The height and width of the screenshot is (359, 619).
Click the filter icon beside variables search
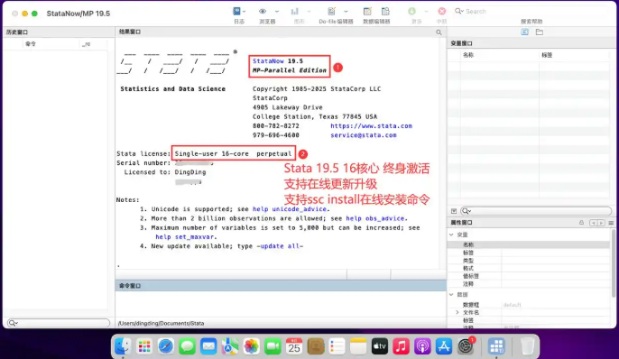point(454,211)
